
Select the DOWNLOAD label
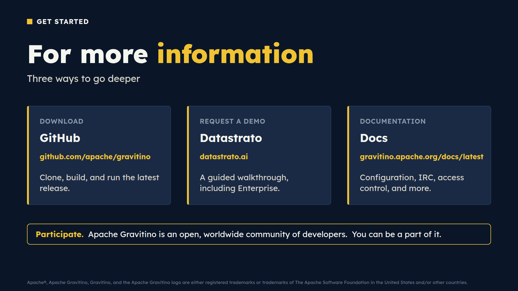point(62,121)
